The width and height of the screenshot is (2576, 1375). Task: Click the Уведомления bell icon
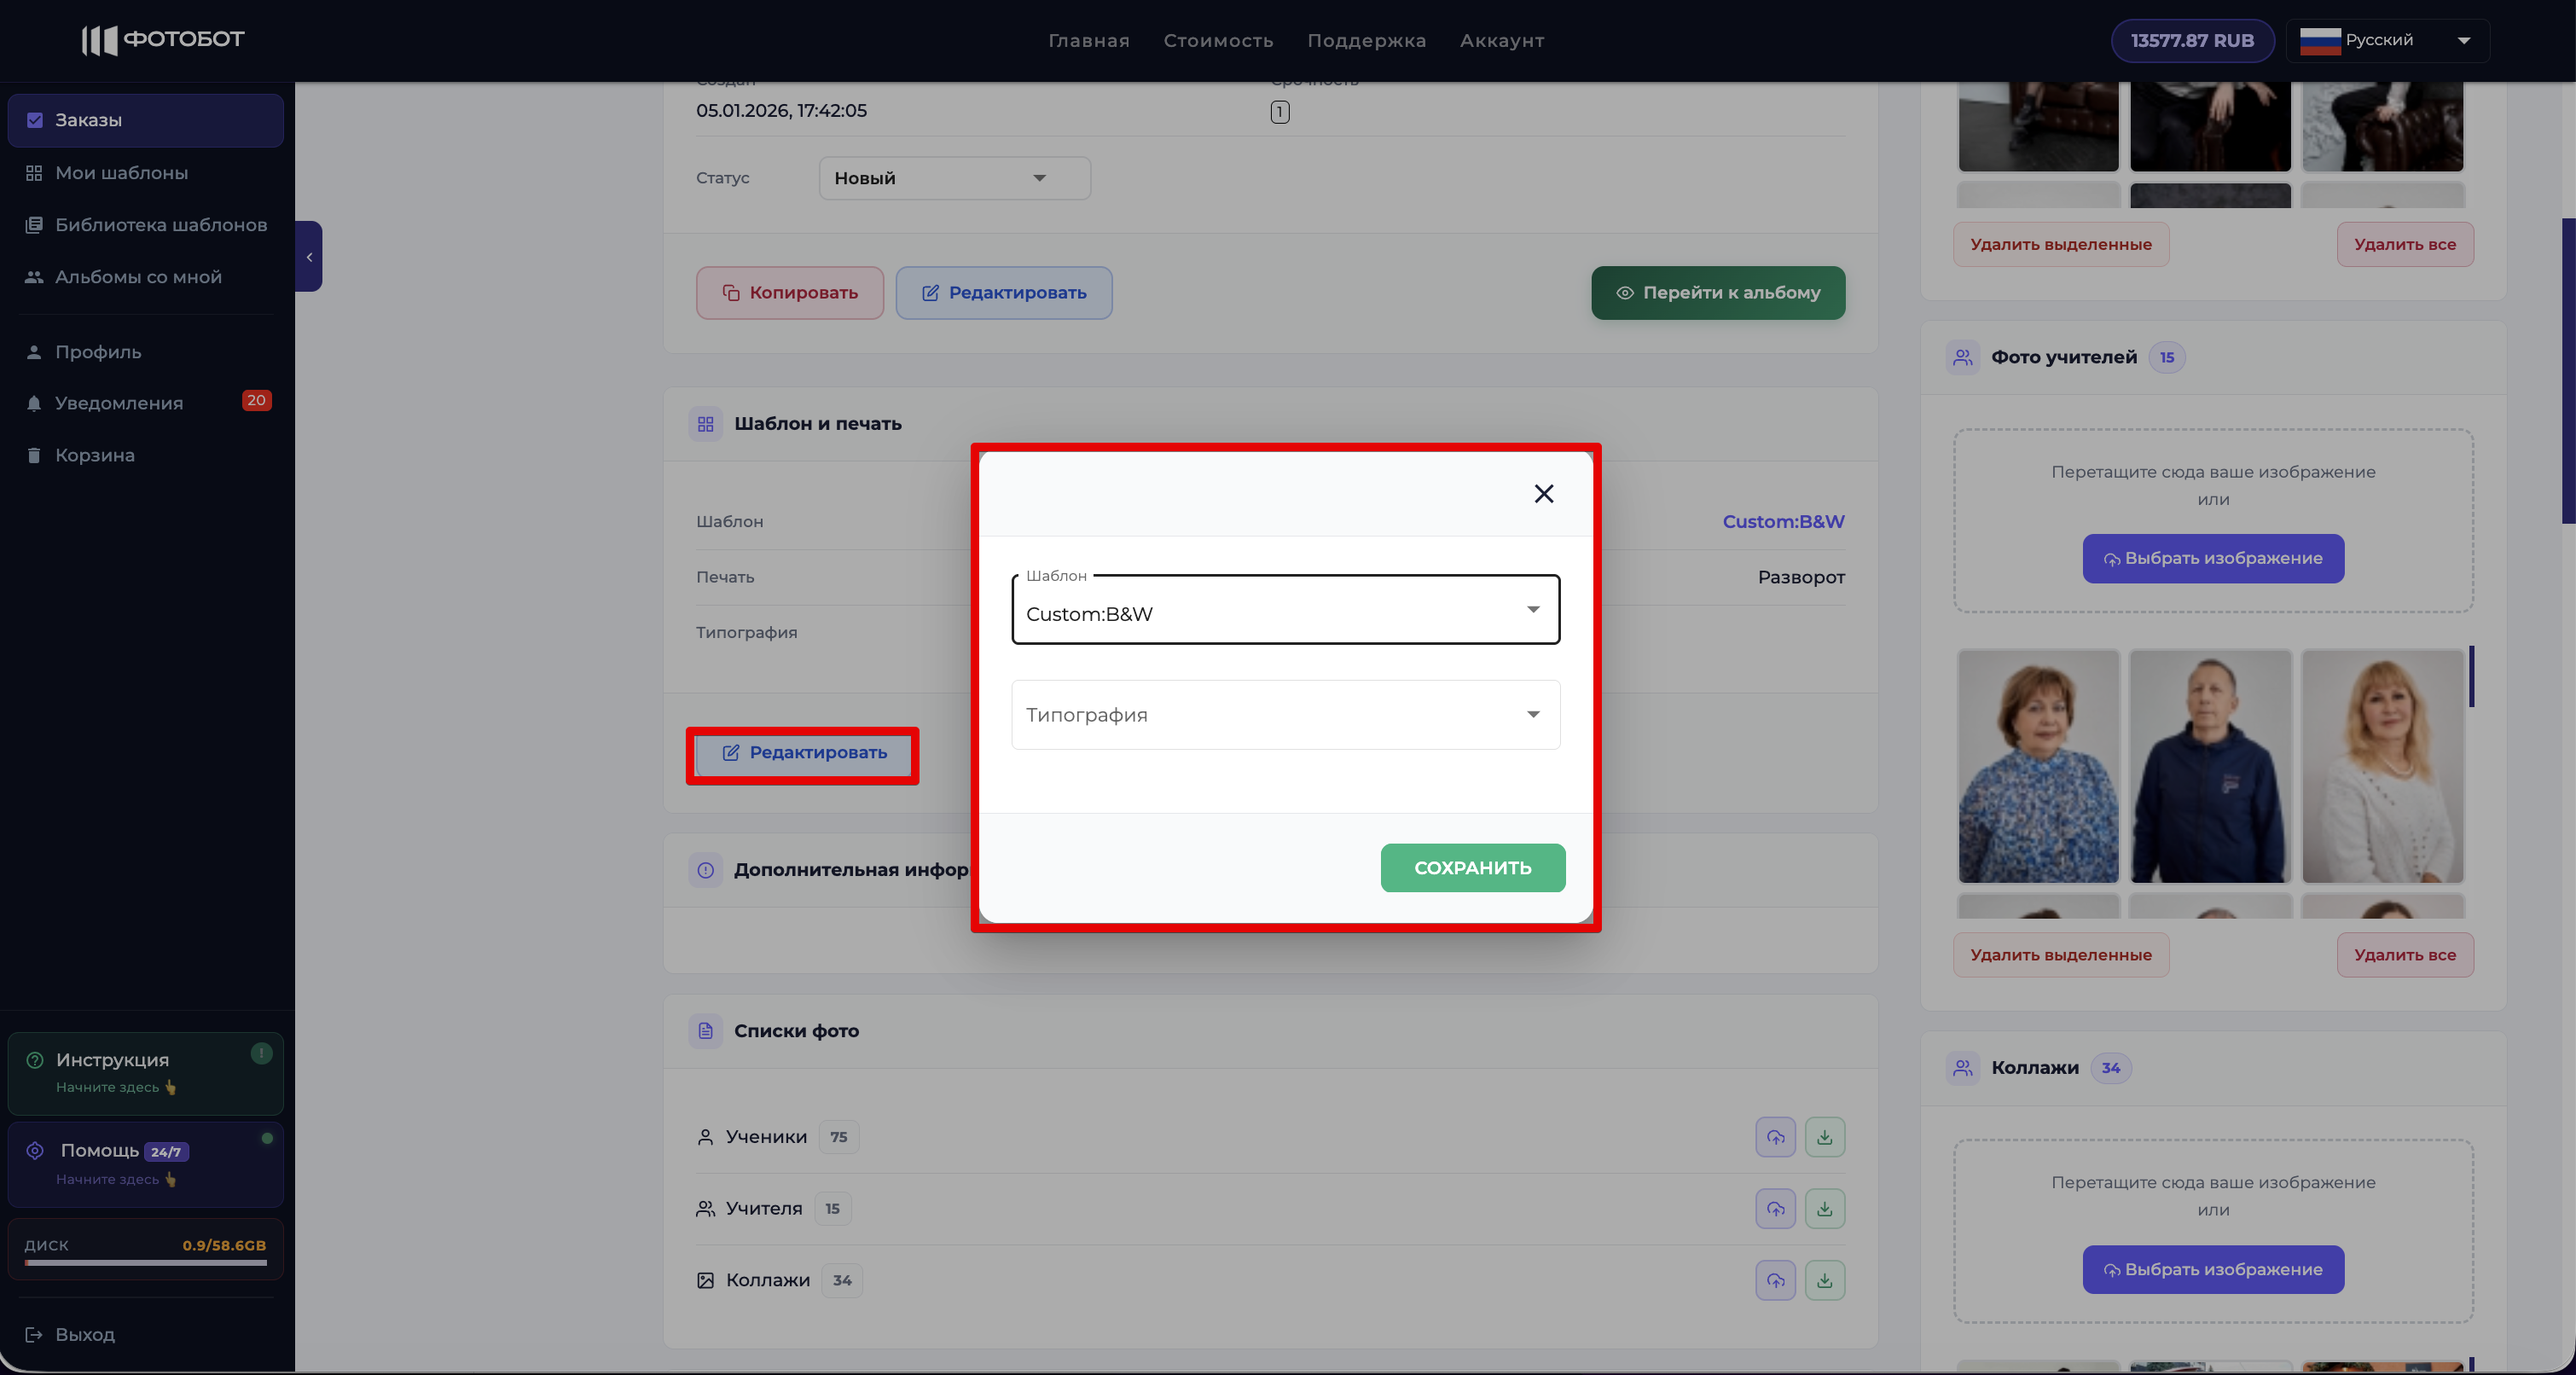[x=34, y=403]
